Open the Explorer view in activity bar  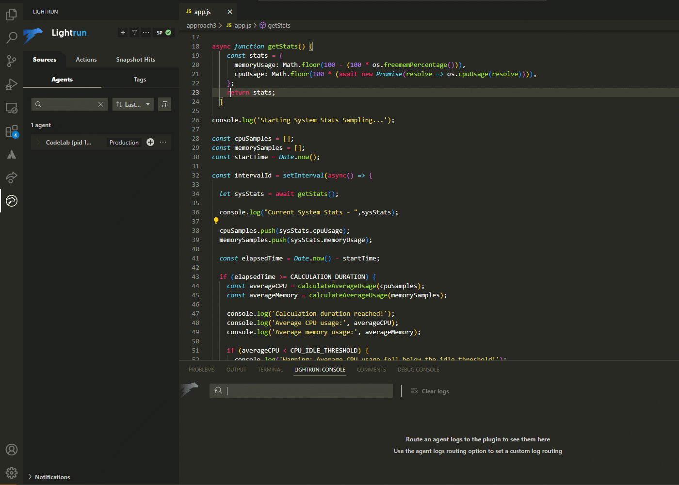(11, 15)
